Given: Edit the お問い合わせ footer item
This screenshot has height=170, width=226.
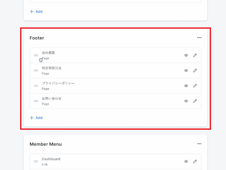Looking at the screenshot, I should (195, 101).
